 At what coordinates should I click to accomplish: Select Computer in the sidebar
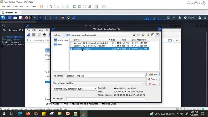click(61, 40)
